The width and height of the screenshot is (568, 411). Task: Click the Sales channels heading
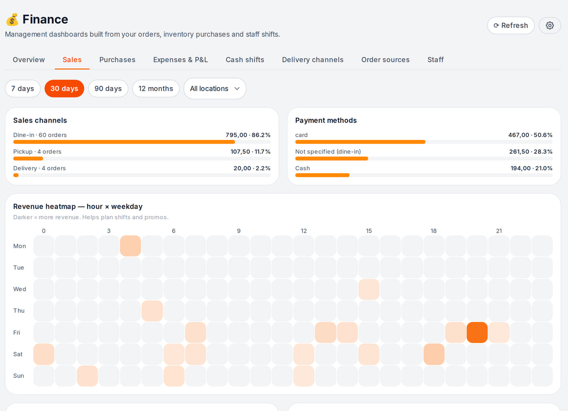40,120
